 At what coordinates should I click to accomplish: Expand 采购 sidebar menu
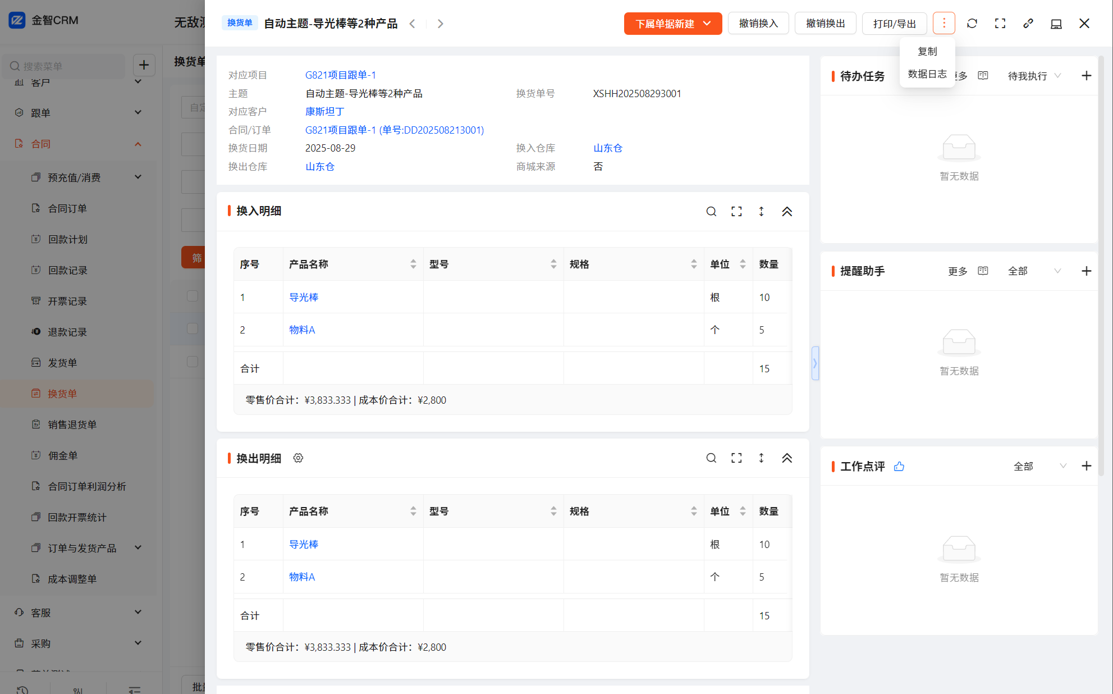click(x=77, y=643)
